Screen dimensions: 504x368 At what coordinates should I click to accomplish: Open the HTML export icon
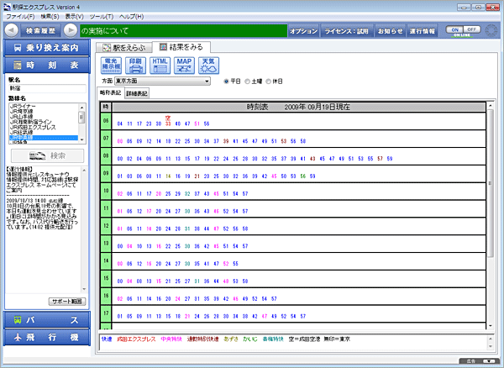[160, 65]
